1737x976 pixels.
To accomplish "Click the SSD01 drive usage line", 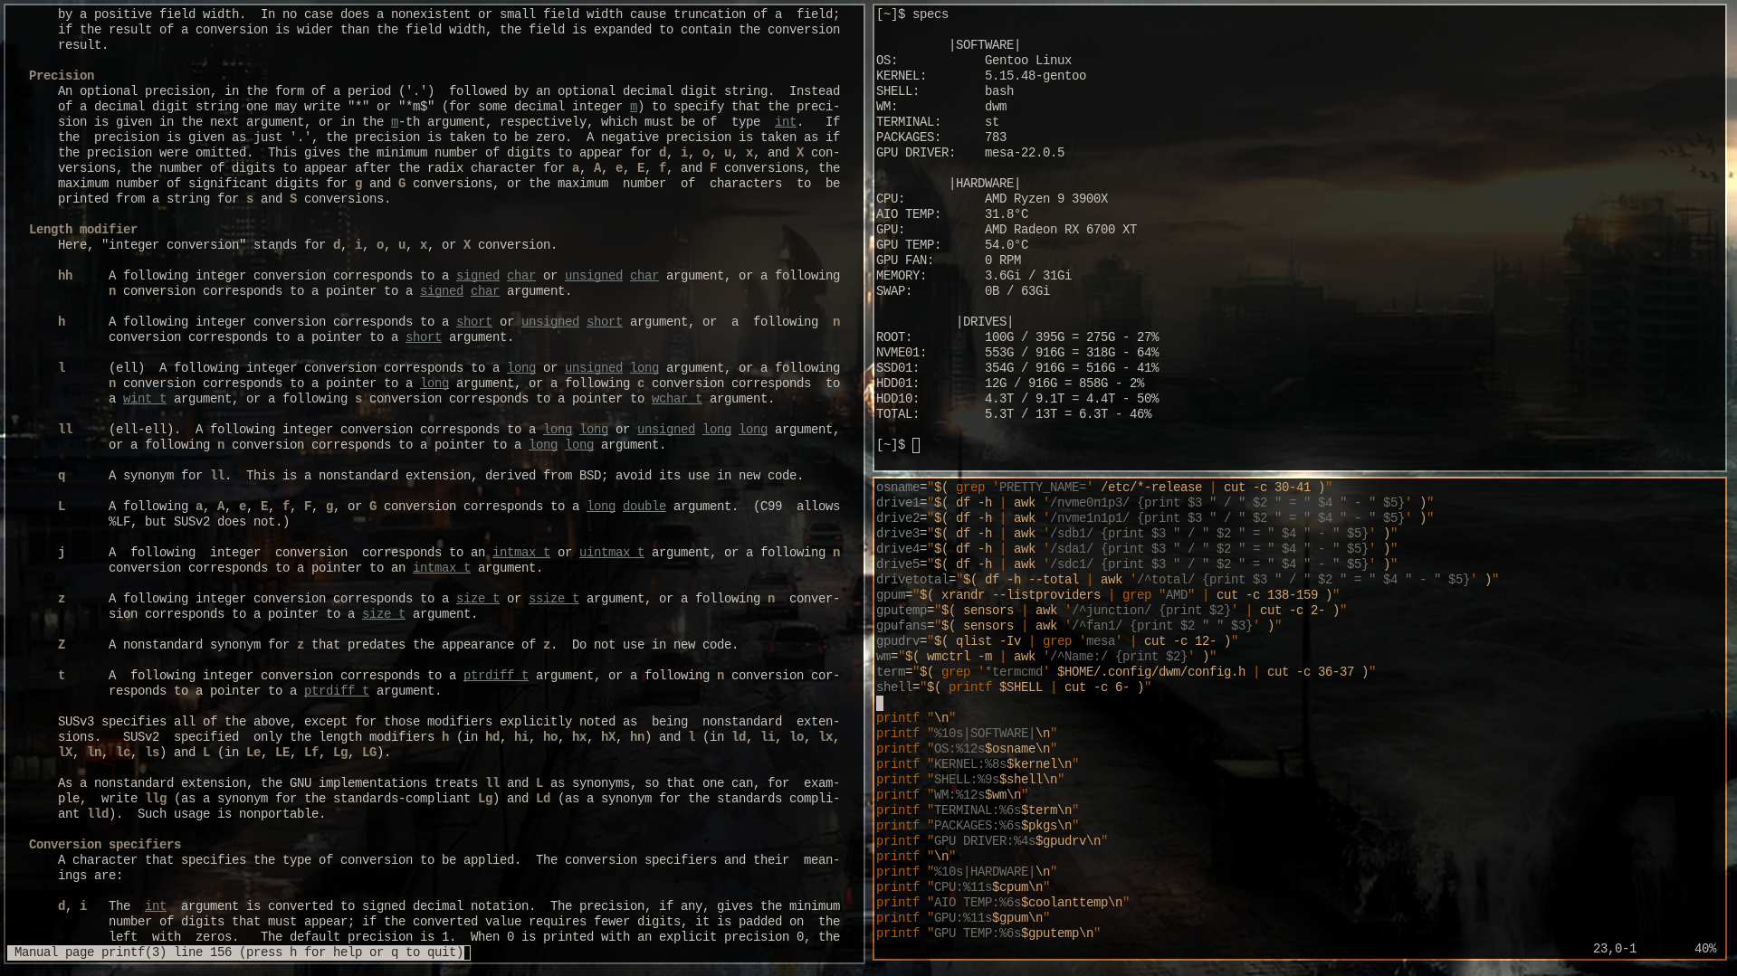I will point(1017,368).
